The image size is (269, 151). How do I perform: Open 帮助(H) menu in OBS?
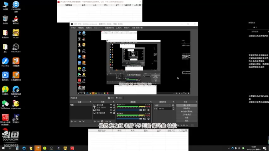[x=127, y=28]
